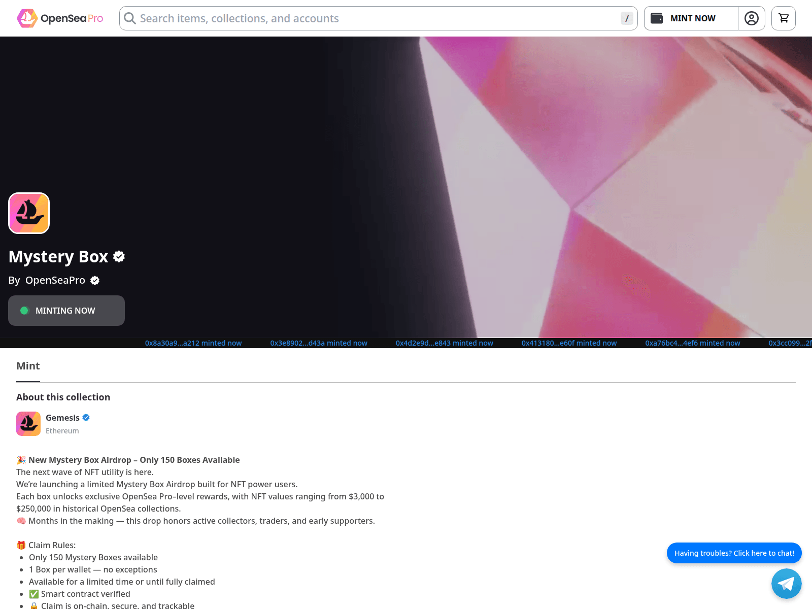812x609 pixels.
Task: Click the 'About this collection' heading
Action: point(63,397)
